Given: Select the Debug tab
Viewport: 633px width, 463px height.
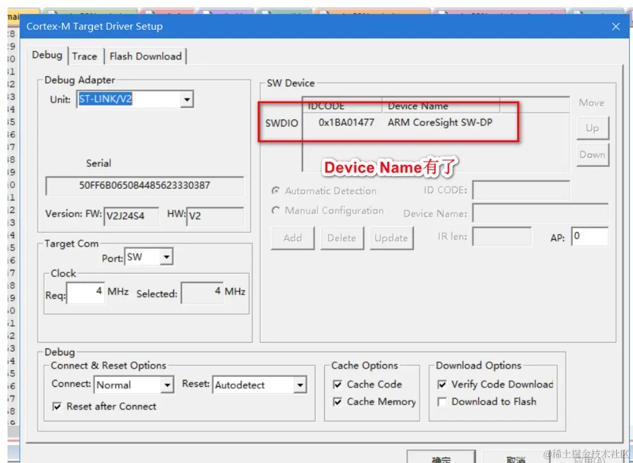Looking at the screenshot, I should coord(47,55).
